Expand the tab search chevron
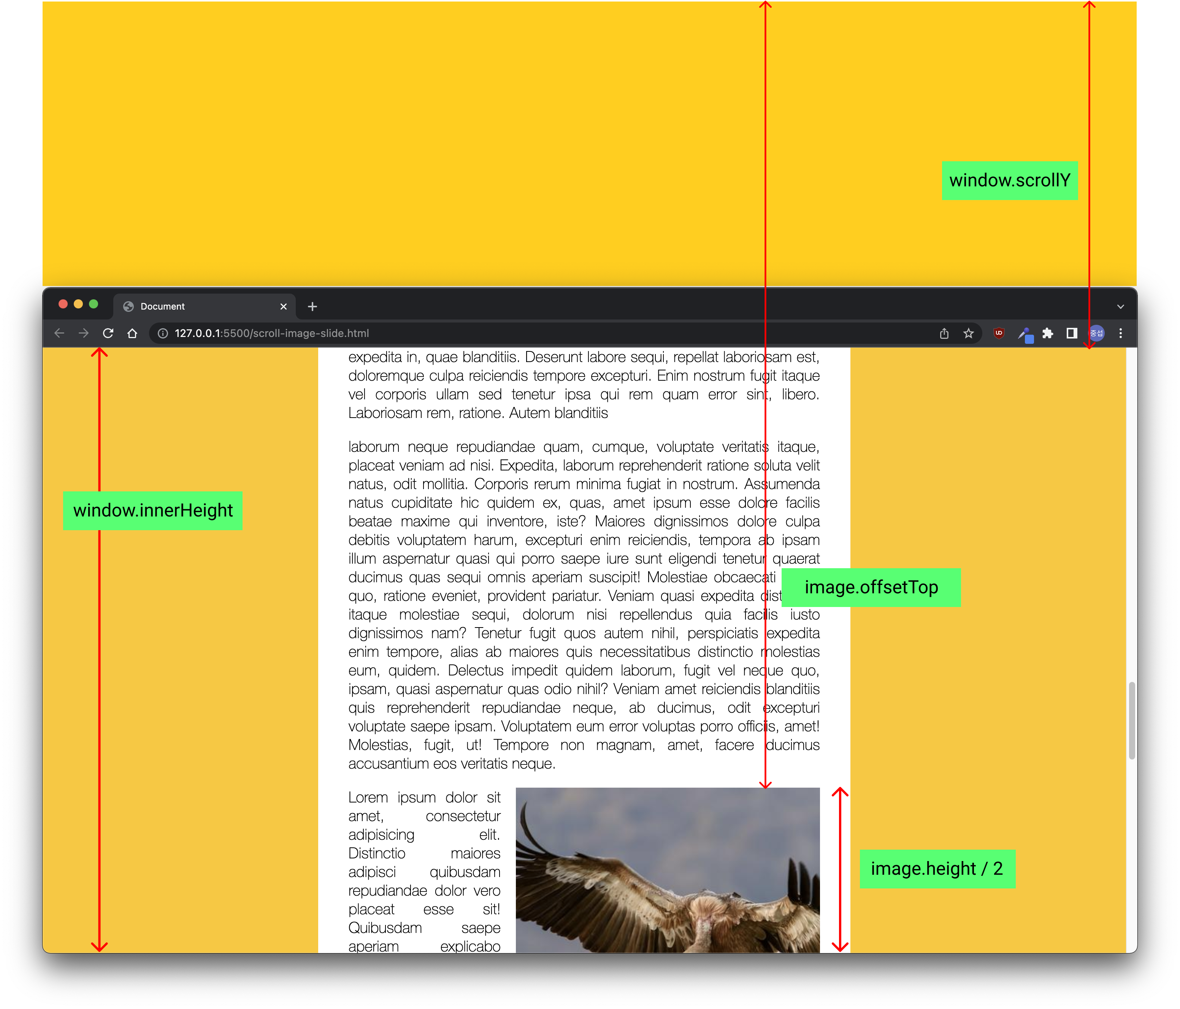1180x1009 pixels. tap(1120, 307)
